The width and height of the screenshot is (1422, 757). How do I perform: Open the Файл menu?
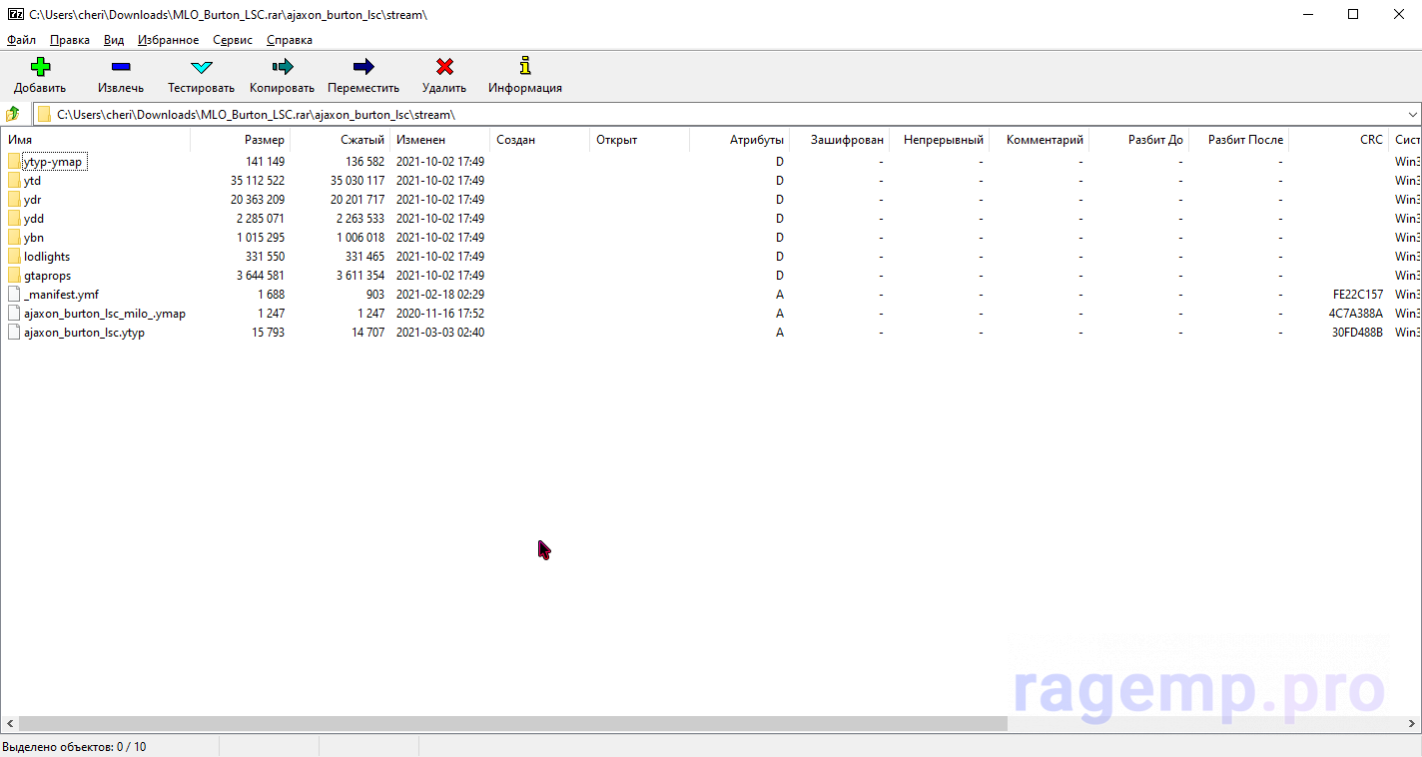pyautogui.click(x=21, y=40)
